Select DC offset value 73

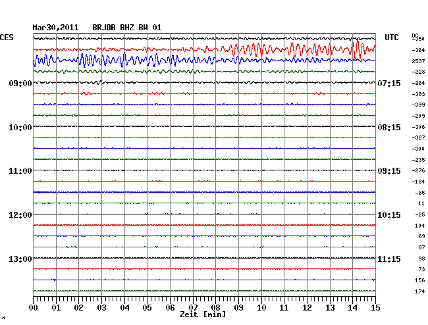[421, 269]
